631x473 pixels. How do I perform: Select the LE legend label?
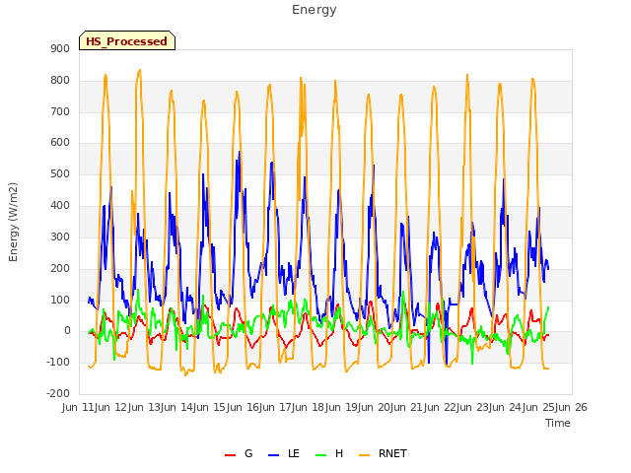pyautogui.click(x=294, y=453)
